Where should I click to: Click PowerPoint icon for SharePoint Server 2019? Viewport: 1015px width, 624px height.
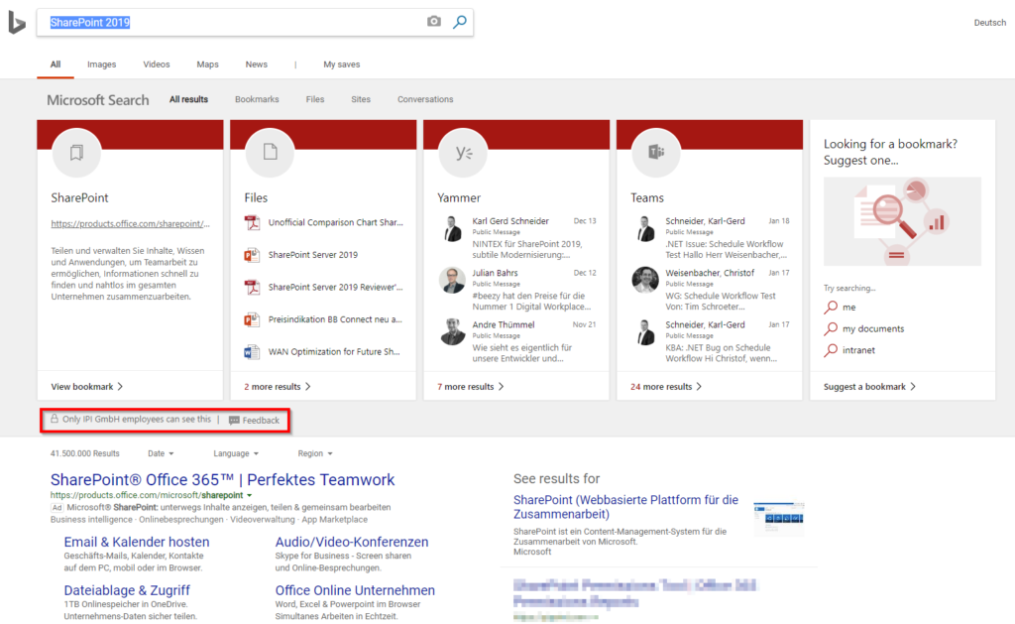point(252,255)
